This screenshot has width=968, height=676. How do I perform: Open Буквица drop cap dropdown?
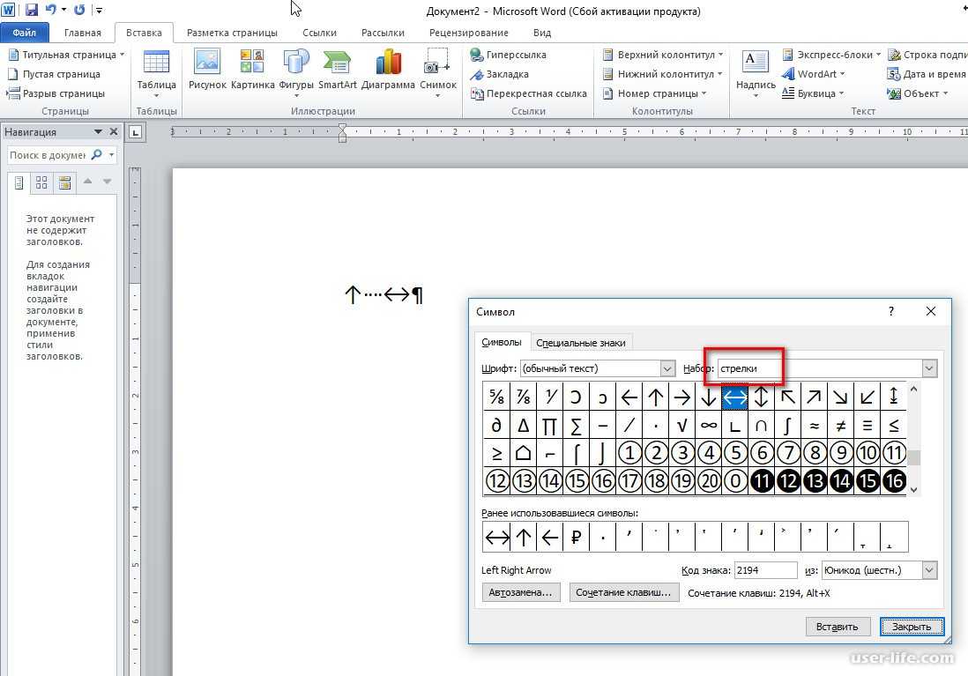point(813,93)
